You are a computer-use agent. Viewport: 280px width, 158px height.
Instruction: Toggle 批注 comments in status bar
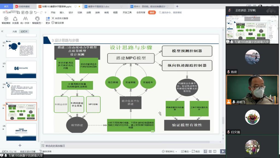point(196,151)
